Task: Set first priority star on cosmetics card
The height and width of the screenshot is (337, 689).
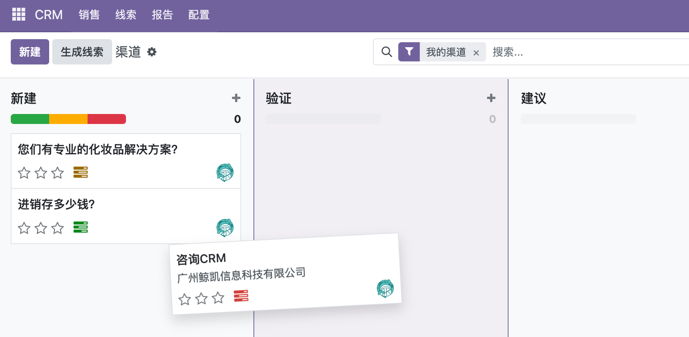Action: click(x=24, y=173)
